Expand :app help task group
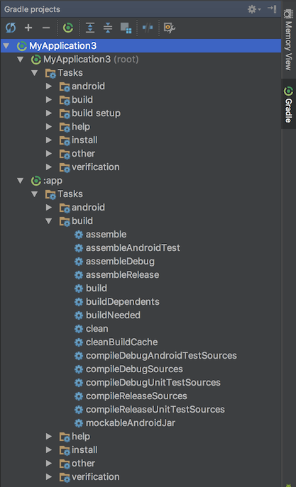Viewport: 296px width, 487px height. click(49, 436)
